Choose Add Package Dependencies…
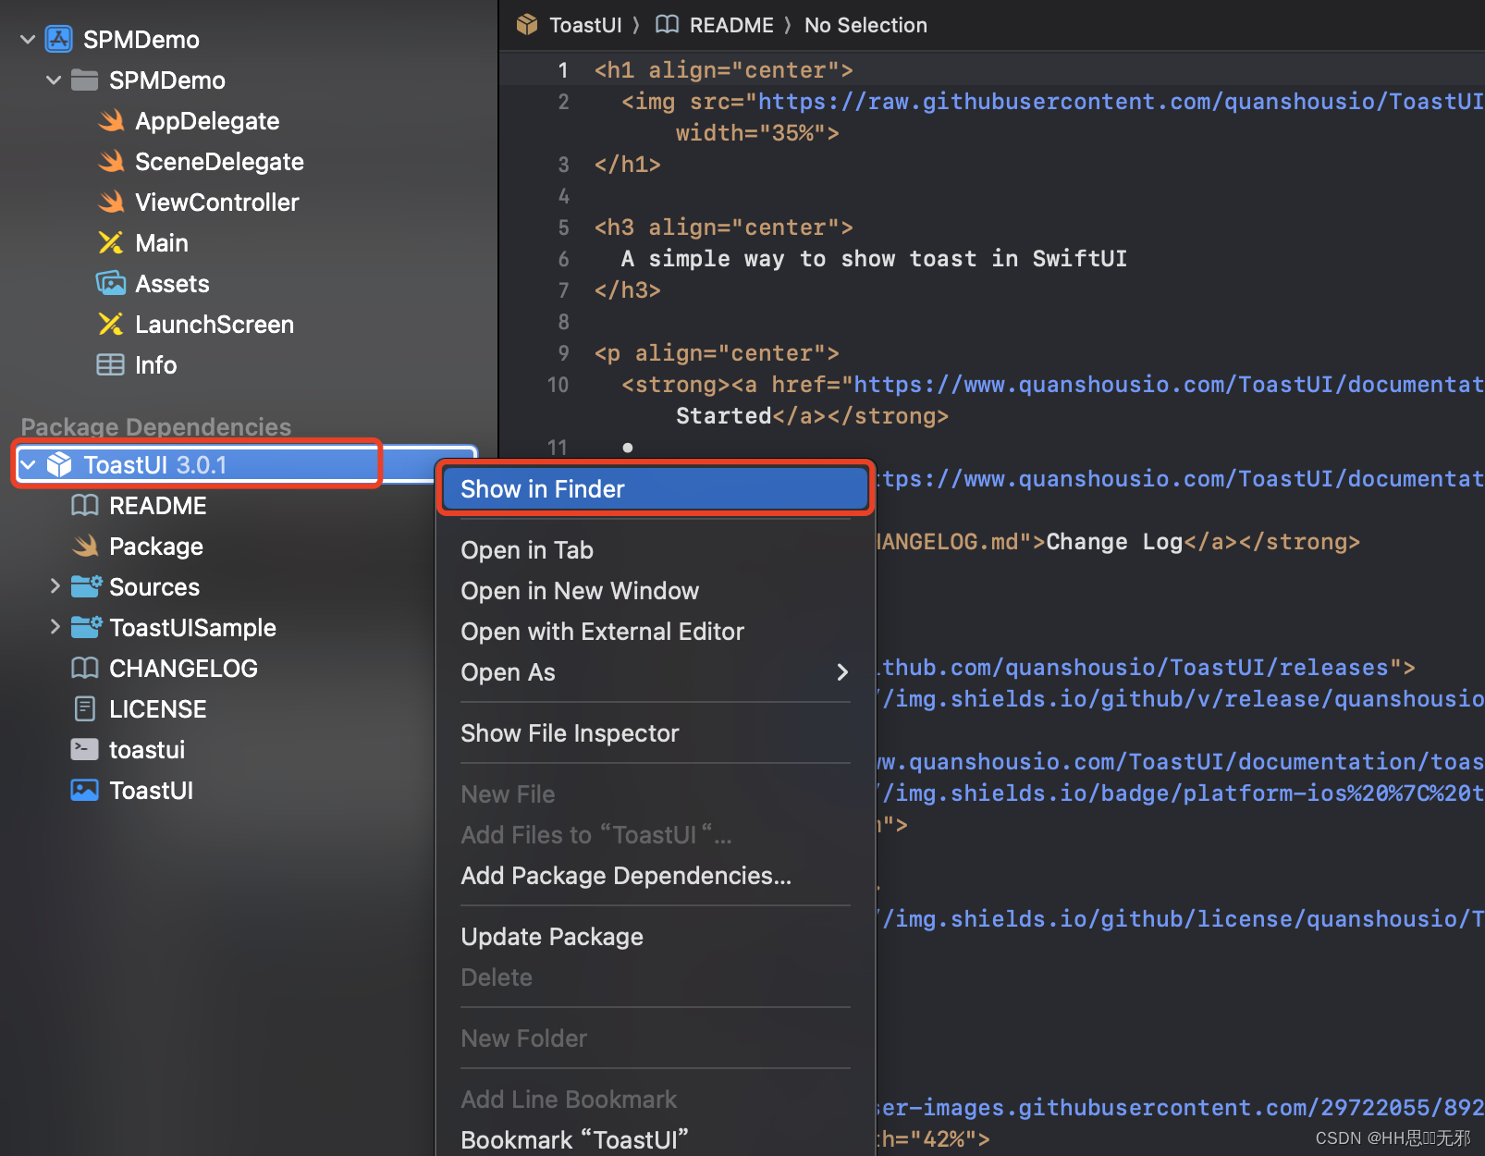Image resolution: width=1485 pixels, height=1156 pixels. pos(656,876)
